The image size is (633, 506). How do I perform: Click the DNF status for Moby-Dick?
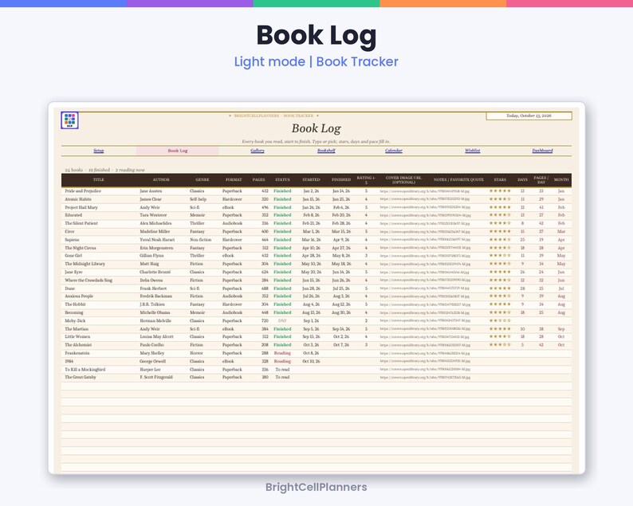pos(282,321)
